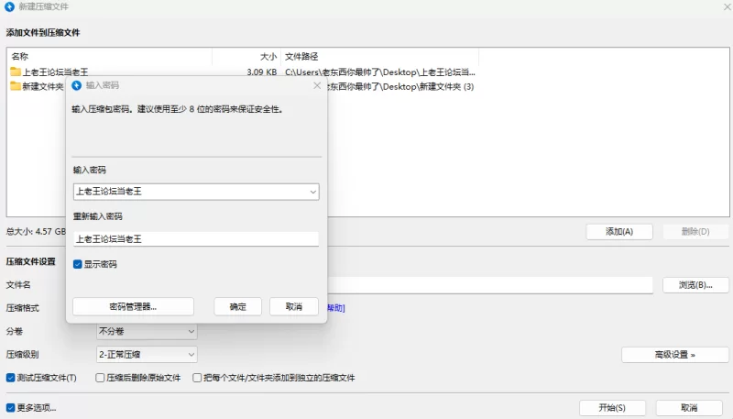Click the 文件路径 column header

(x=379, y=56)
